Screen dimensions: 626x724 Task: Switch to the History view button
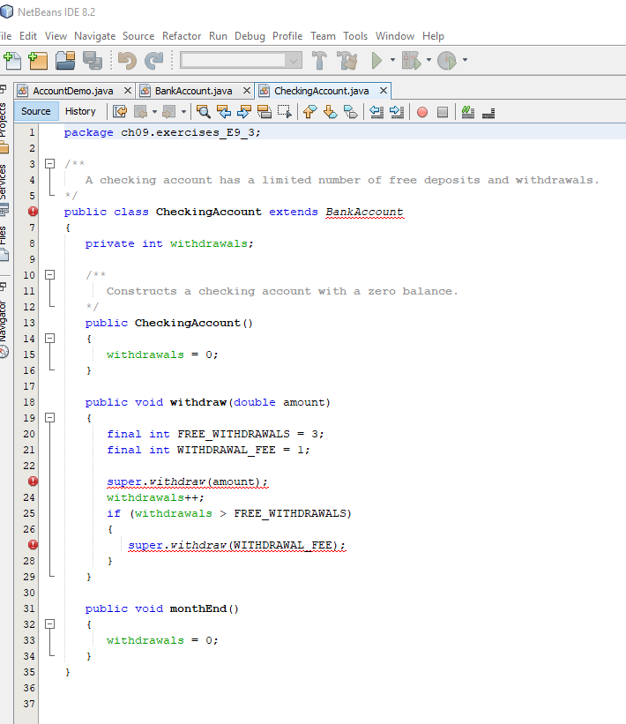[80, 111]
